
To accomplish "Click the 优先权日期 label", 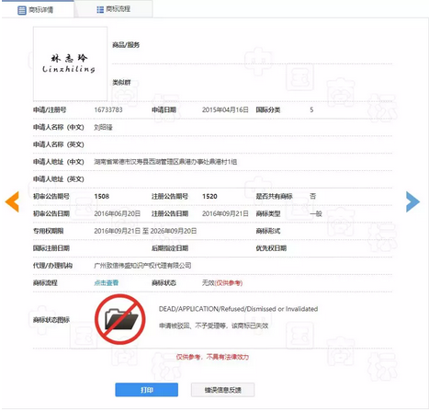I will point(271,248).
